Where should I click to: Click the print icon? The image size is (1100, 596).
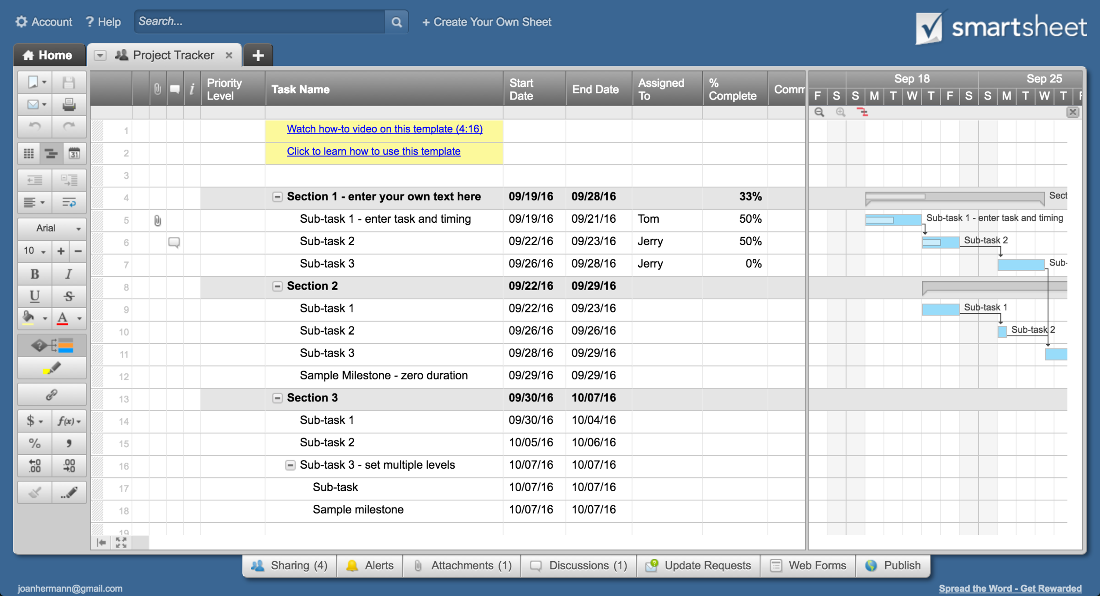(69, 104)
